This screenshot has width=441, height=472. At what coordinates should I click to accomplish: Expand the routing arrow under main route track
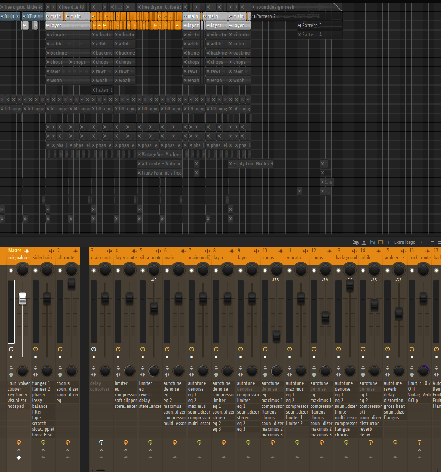(x=101, y=450)
